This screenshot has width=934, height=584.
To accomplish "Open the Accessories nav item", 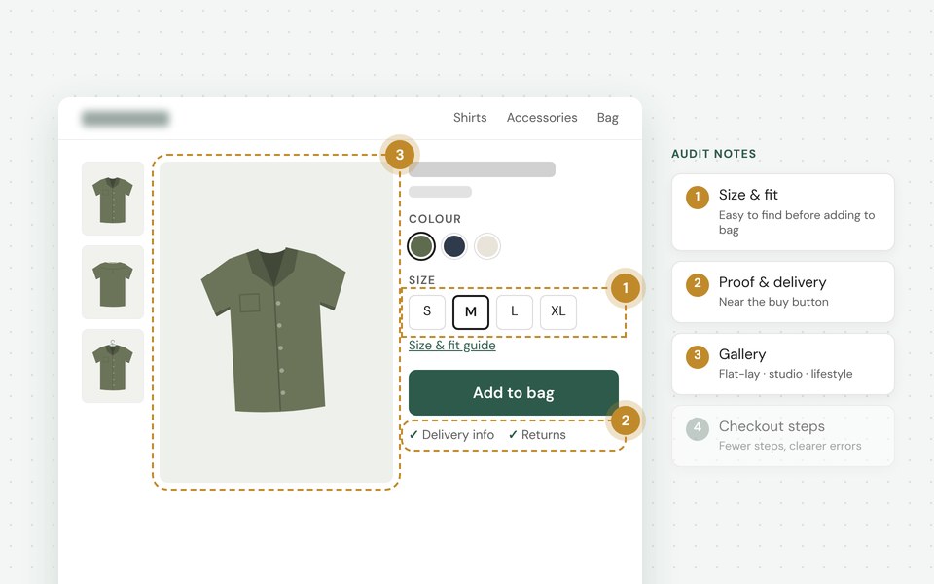I will pos(542,118).
